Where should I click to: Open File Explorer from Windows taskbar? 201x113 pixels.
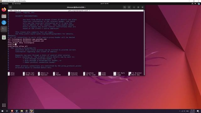pyautogui.click(x=22, y=111)
